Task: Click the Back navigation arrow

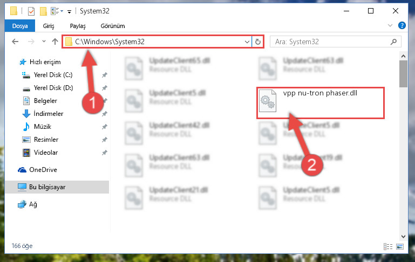Action: [15, 42]
